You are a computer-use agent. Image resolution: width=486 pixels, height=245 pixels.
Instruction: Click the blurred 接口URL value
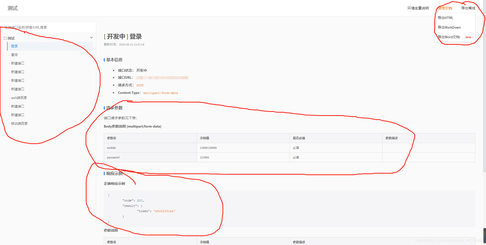pyautogui.click(x=162, y=78)
